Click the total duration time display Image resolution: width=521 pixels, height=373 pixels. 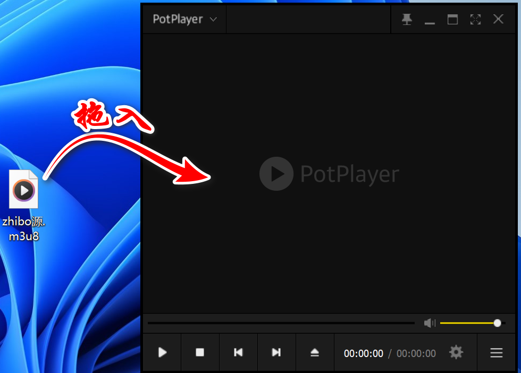416,353
